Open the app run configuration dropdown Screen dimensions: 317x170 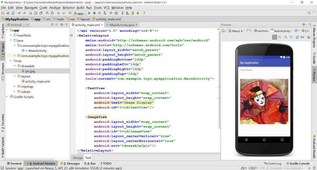[x=80, y=13]
